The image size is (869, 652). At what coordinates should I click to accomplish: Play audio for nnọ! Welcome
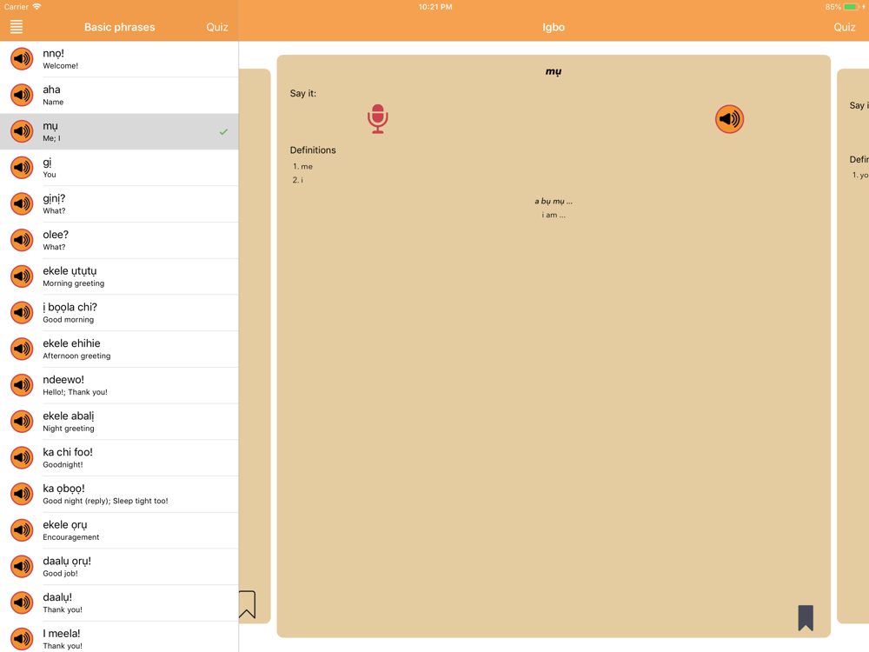tap(23, 59)
